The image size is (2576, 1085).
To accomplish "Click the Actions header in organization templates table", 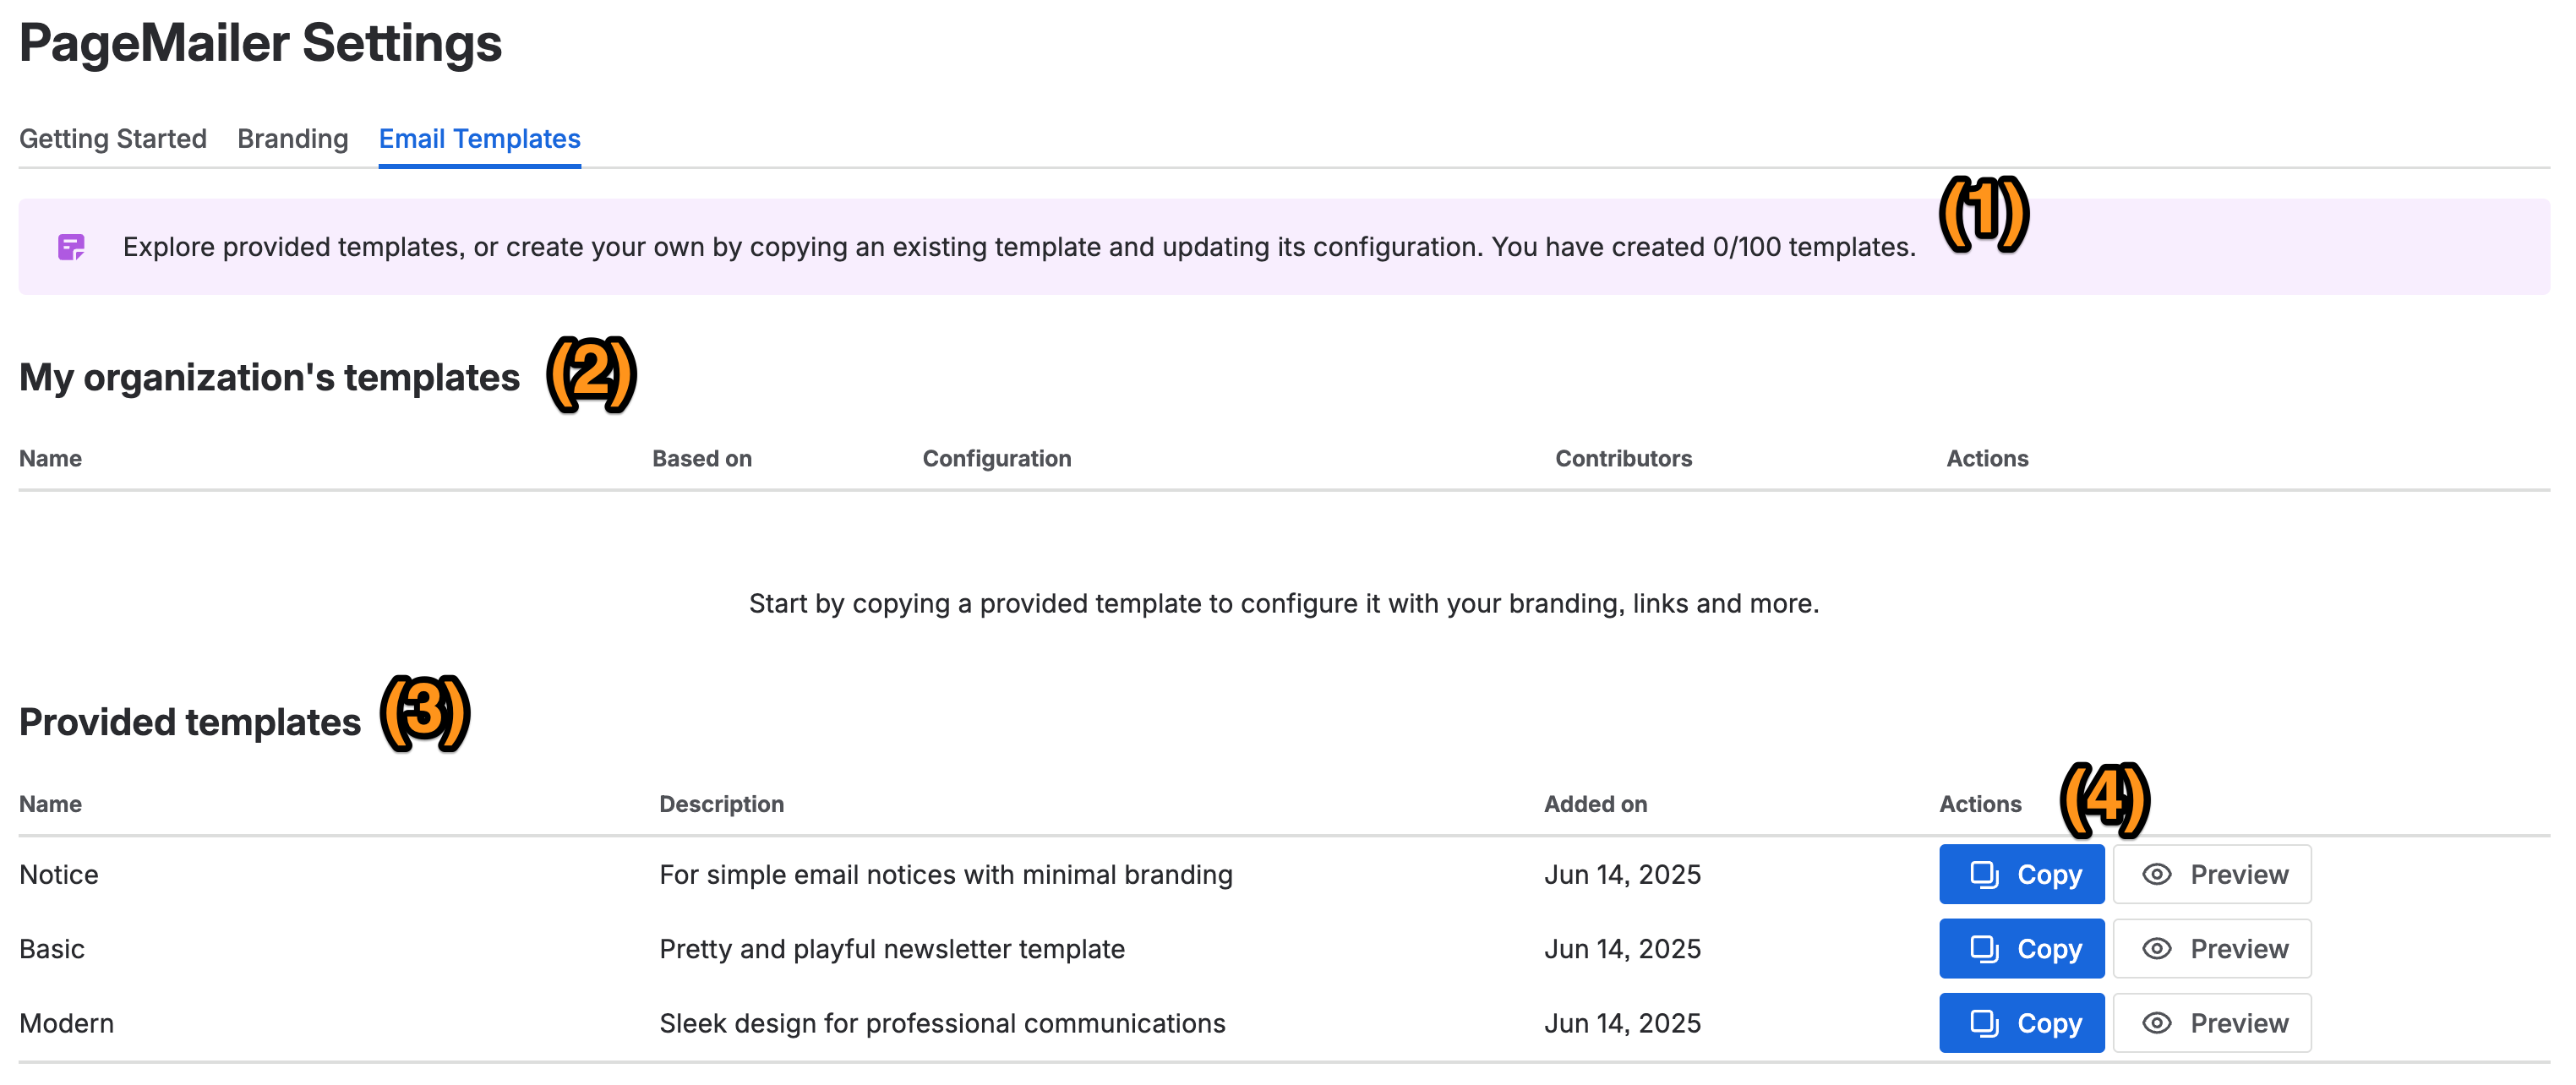I will [1987, 458].
